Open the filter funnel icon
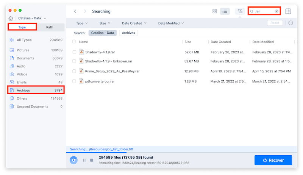Screen dimensions: 303x175 click(x=240, y=11)
